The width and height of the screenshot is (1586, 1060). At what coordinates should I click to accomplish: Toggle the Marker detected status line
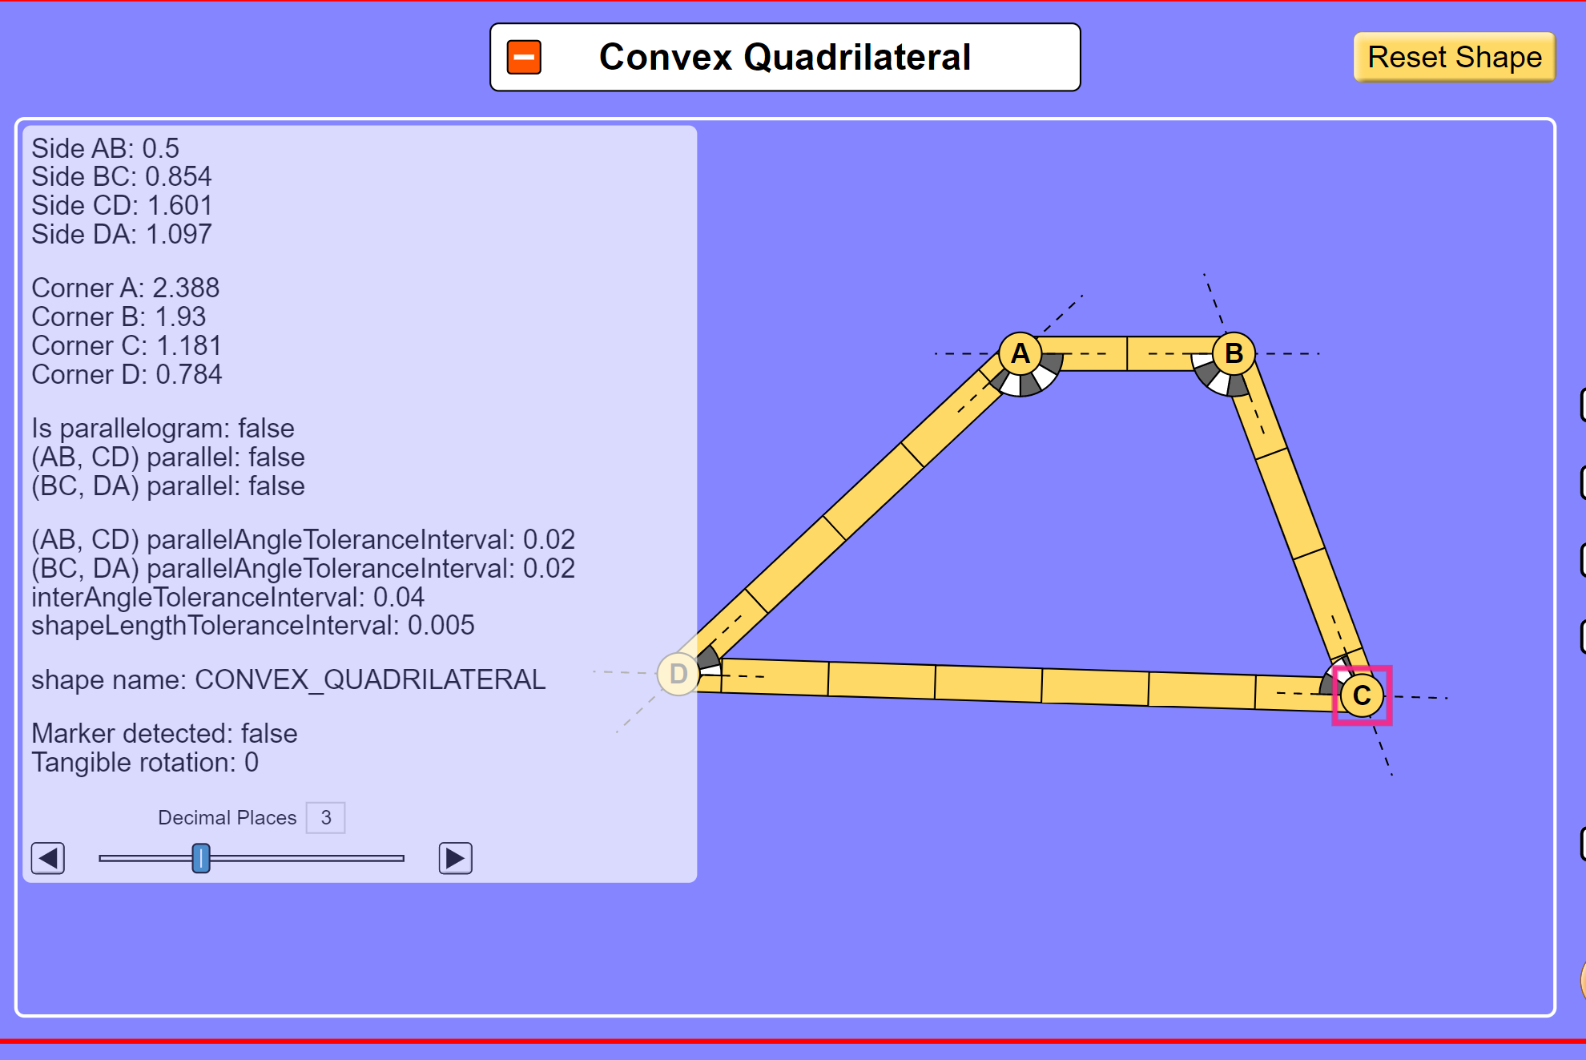coord(163,733)
